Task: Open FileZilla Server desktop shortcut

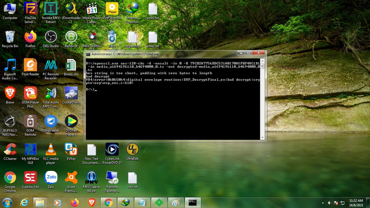Action: (x=30, y=13)
